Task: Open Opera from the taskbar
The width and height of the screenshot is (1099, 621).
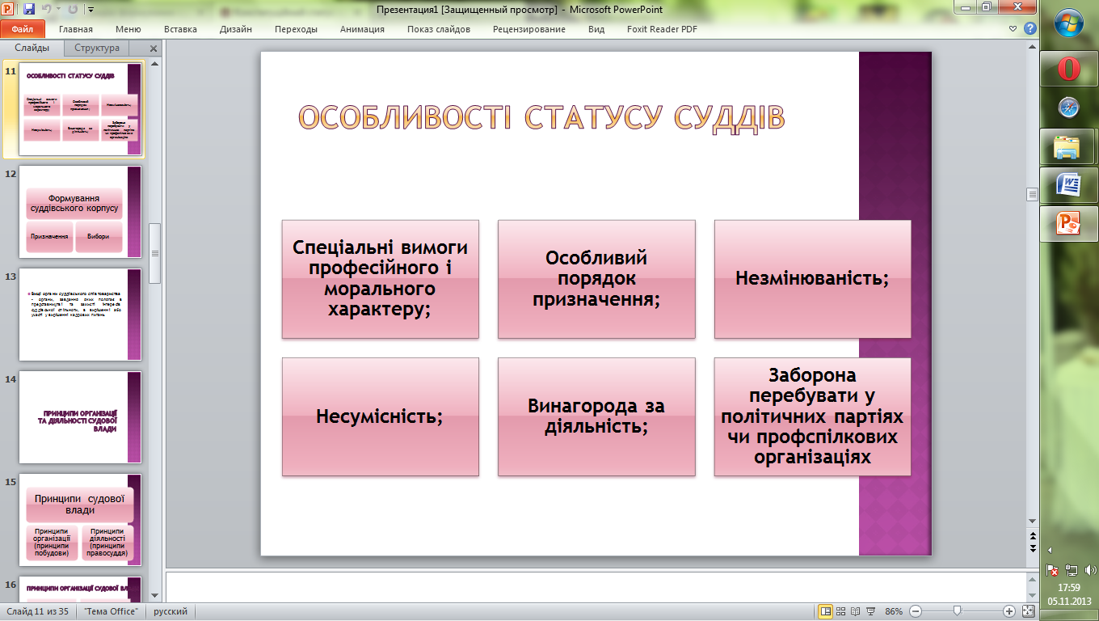Action: point(1068,69)
